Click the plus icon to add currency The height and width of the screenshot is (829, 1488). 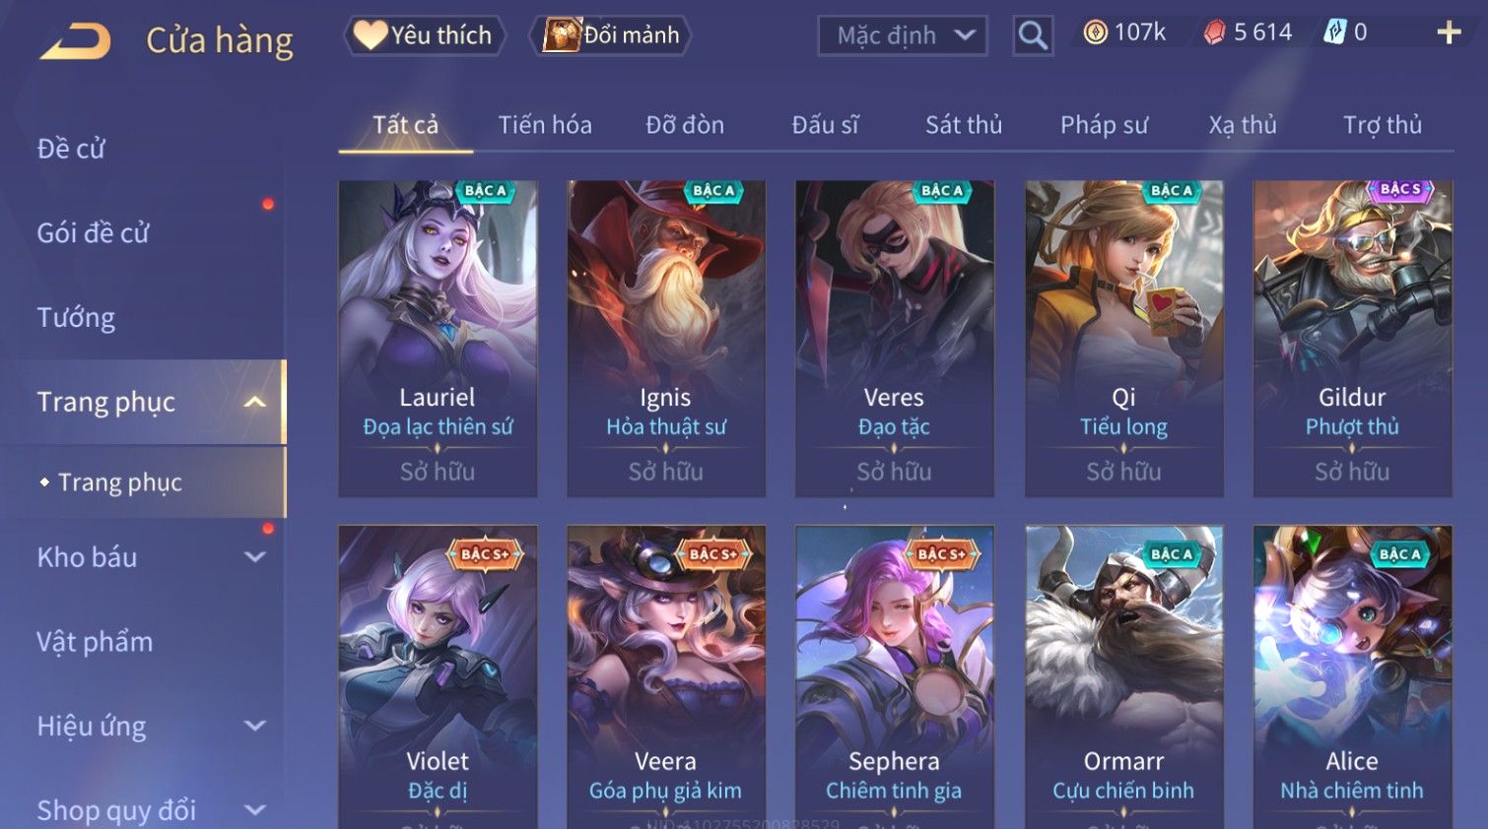click(1449, 32)
